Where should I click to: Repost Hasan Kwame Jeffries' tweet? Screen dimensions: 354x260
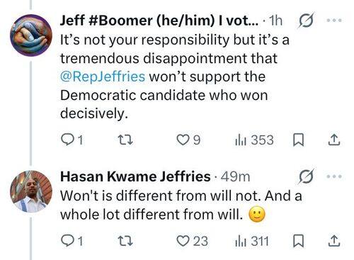[125, 241]
